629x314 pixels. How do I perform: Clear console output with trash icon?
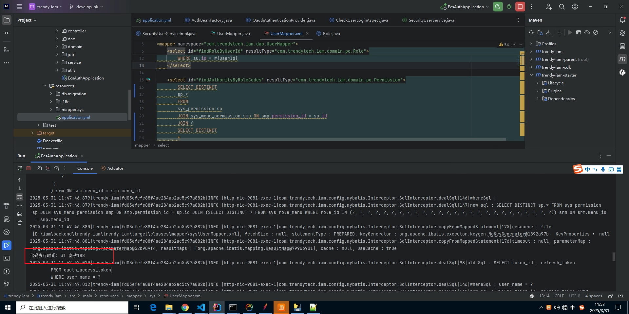coord(20,222)
